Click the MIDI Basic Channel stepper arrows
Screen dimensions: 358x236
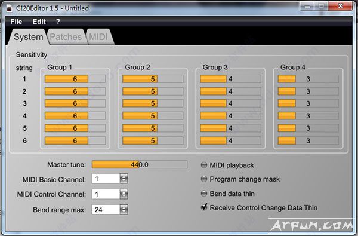(x=124, y=179)
